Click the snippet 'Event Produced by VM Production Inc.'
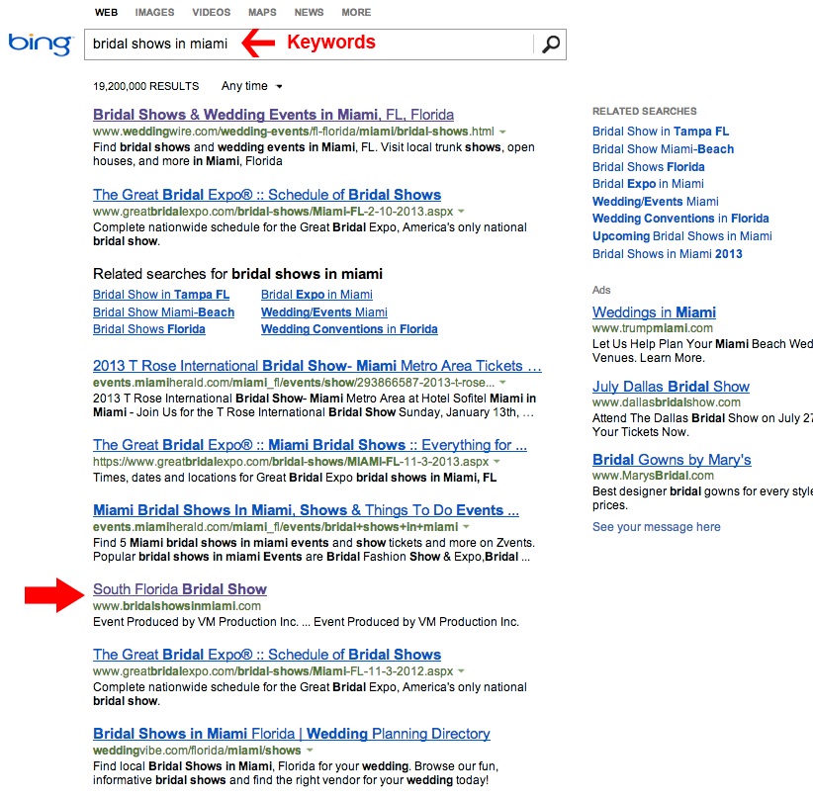The width and height of the screenshot is (813, 799). (306, 622)
